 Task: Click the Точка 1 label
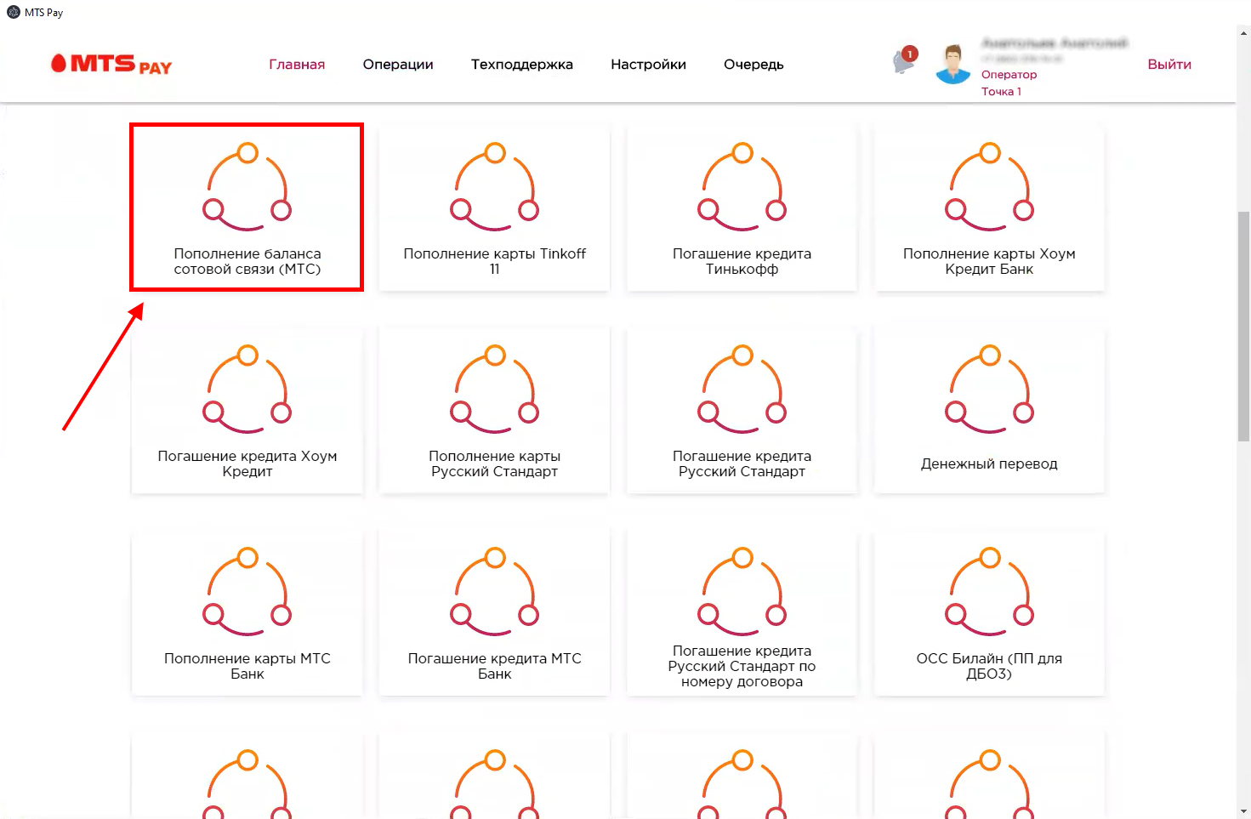[1001, 92]
